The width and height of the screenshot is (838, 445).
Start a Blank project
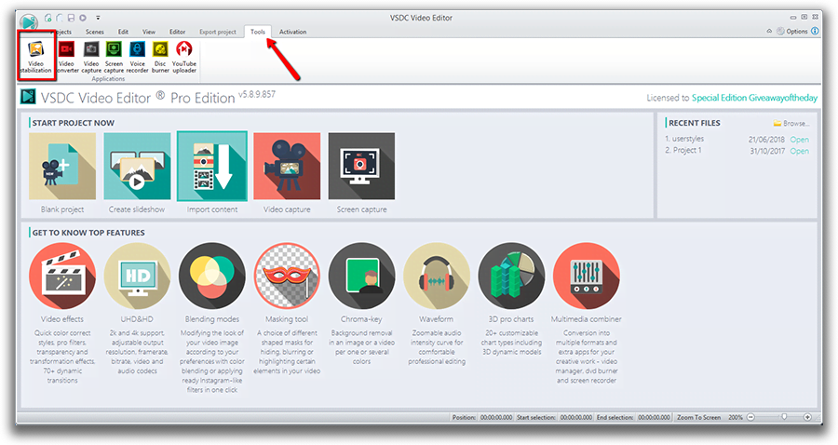pyautogui.click(x=62, y=166)
